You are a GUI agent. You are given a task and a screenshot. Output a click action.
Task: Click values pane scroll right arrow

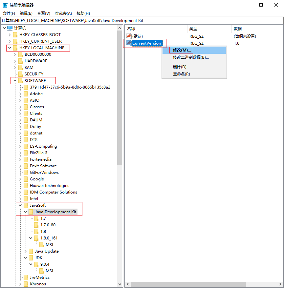click(x=280, y=284)
